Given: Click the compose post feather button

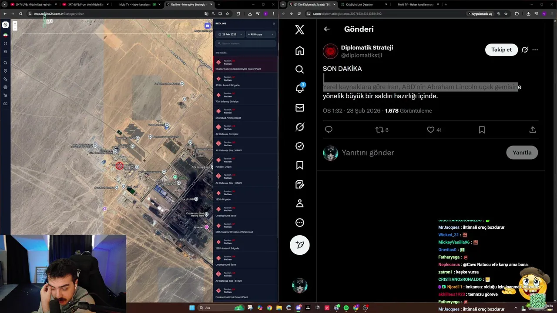Looking at the screenshot, I should pyautogui.click(x=299, y=245).
